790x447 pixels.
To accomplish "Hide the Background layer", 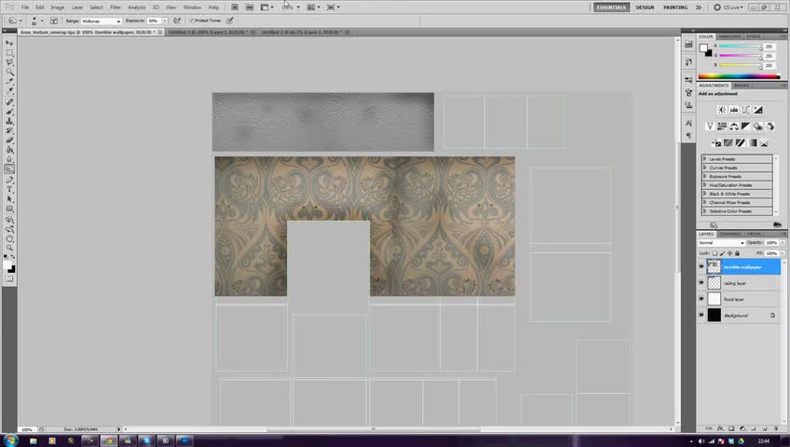I will [701, 315].
